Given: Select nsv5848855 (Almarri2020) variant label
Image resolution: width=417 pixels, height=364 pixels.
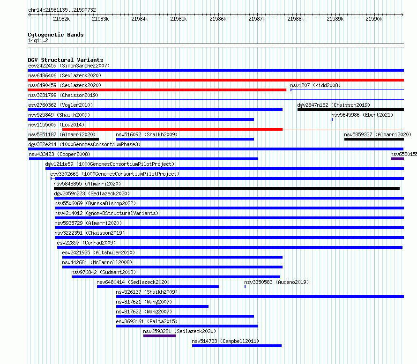Looking at the screenshot, I should (87, 184).
